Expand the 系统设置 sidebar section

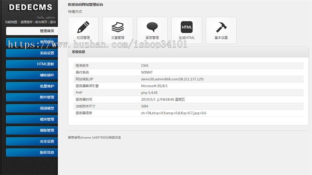coord(32,53)
